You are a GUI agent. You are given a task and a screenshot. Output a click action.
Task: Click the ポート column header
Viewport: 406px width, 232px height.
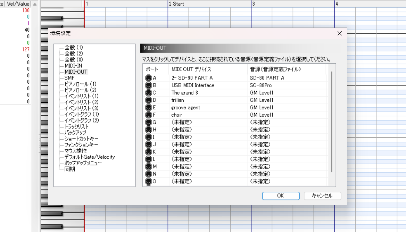(156, 69)
